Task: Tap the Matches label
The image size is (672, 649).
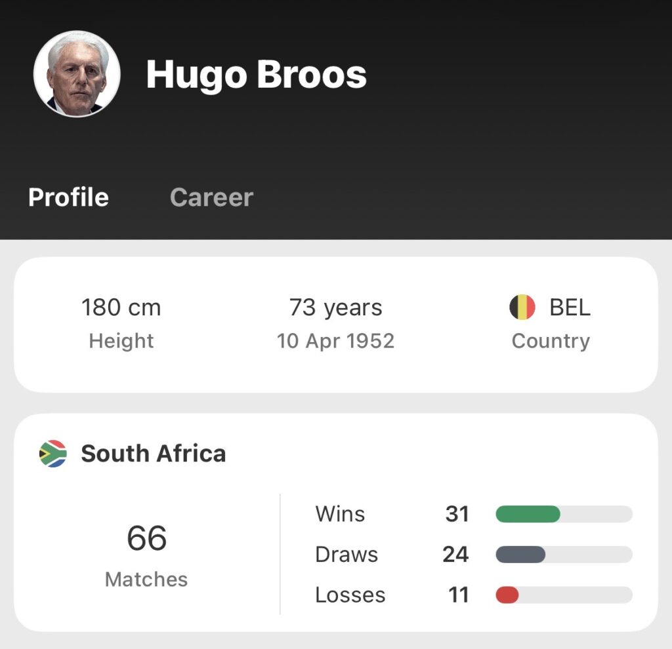Action: (146, 580)
